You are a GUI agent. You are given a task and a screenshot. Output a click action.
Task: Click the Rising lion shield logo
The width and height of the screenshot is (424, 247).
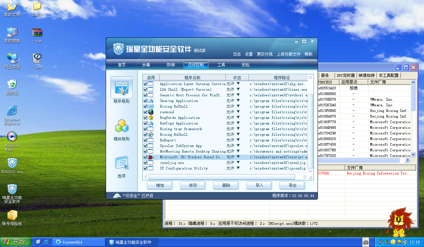tap(118, 49)
